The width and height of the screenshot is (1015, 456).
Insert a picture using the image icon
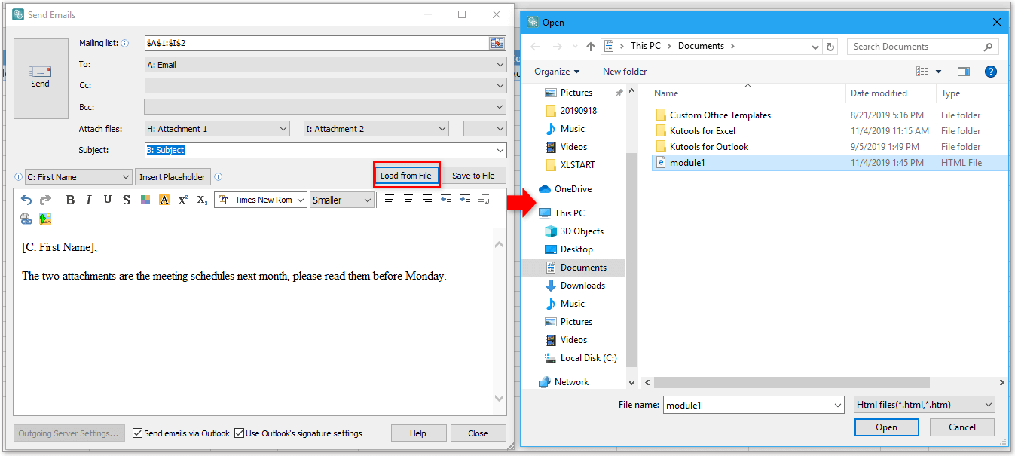pos(45,219)
